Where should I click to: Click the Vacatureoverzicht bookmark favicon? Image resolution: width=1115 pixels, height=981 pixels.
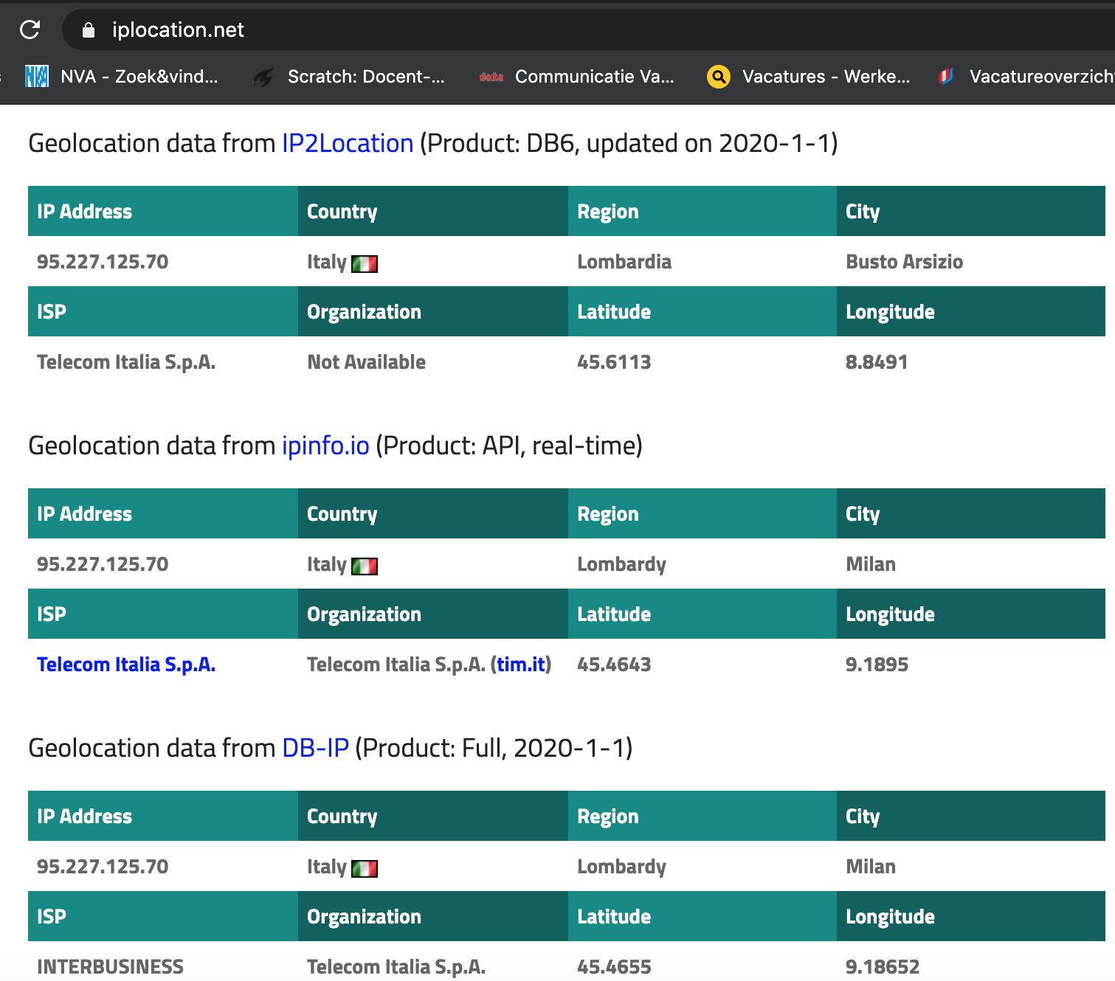(945, 76)
